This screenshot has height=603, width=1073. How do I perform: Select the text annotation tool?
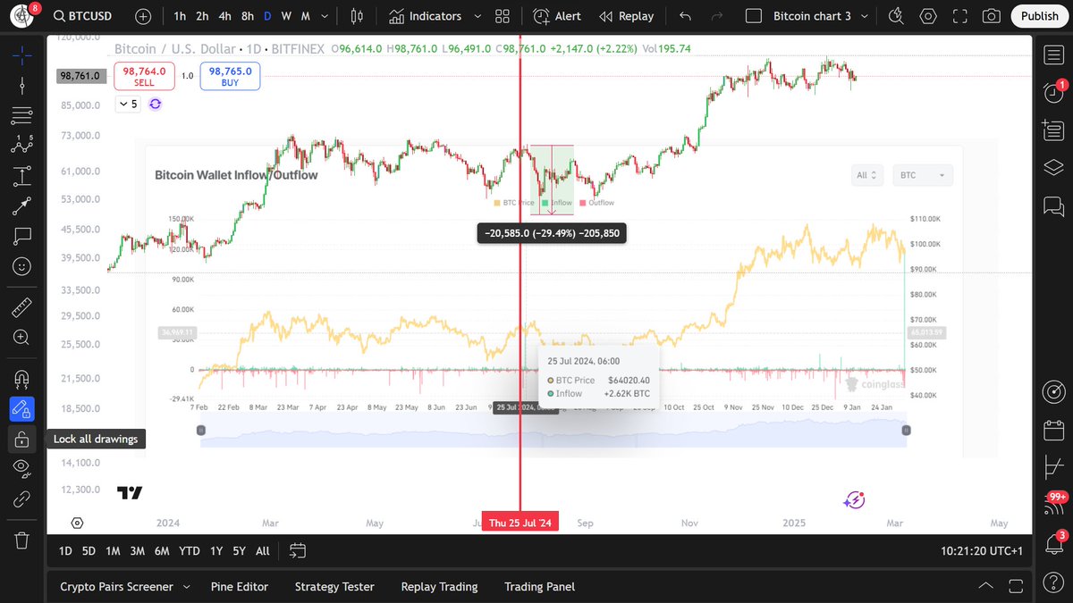coord(21,237)
